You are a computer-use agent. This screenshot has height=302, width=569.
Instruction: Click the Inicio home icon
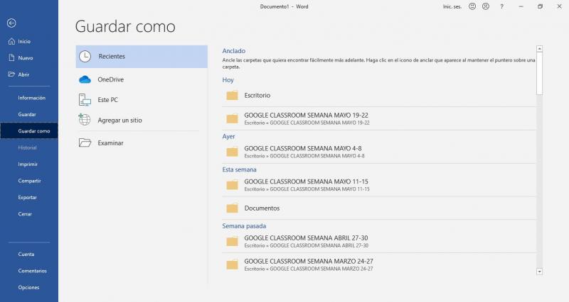pos(11,41)
